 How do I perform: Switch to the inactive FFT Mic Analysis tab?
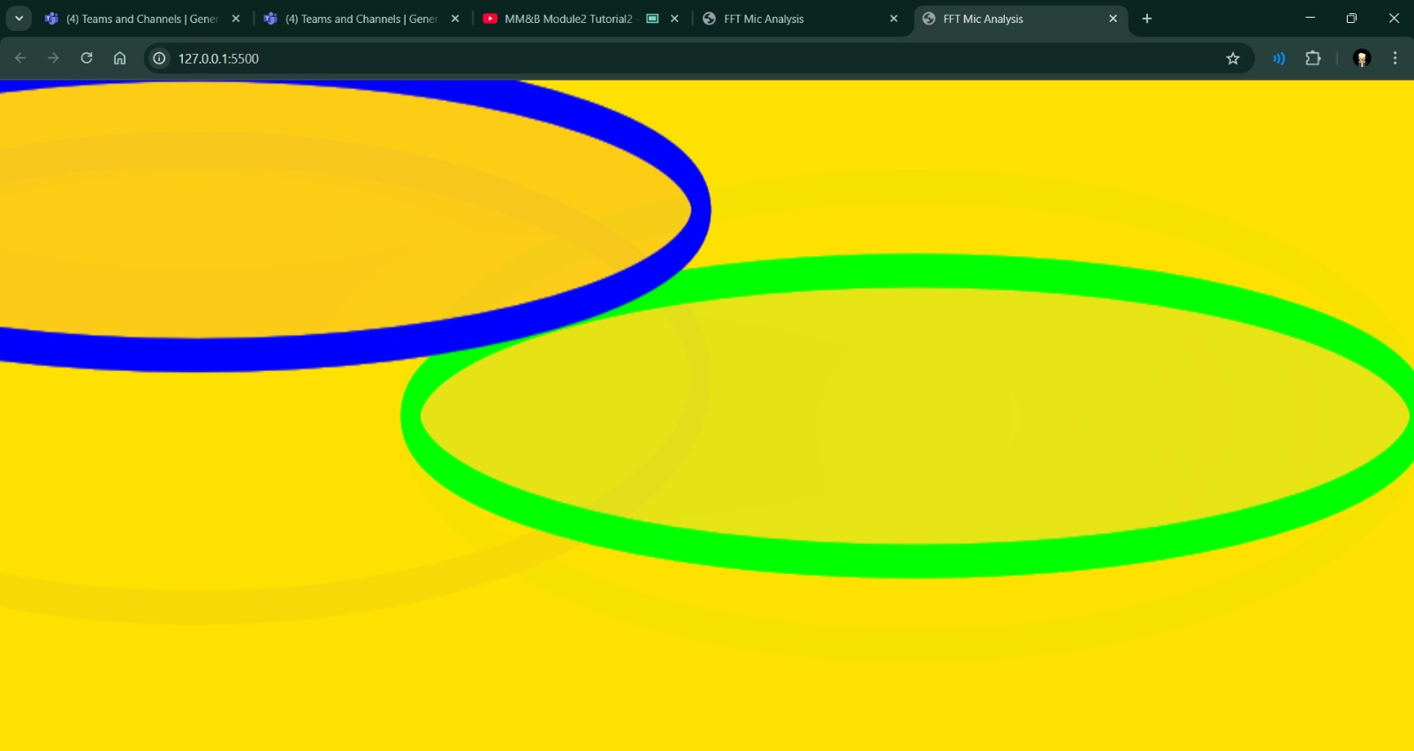point(800,19)
